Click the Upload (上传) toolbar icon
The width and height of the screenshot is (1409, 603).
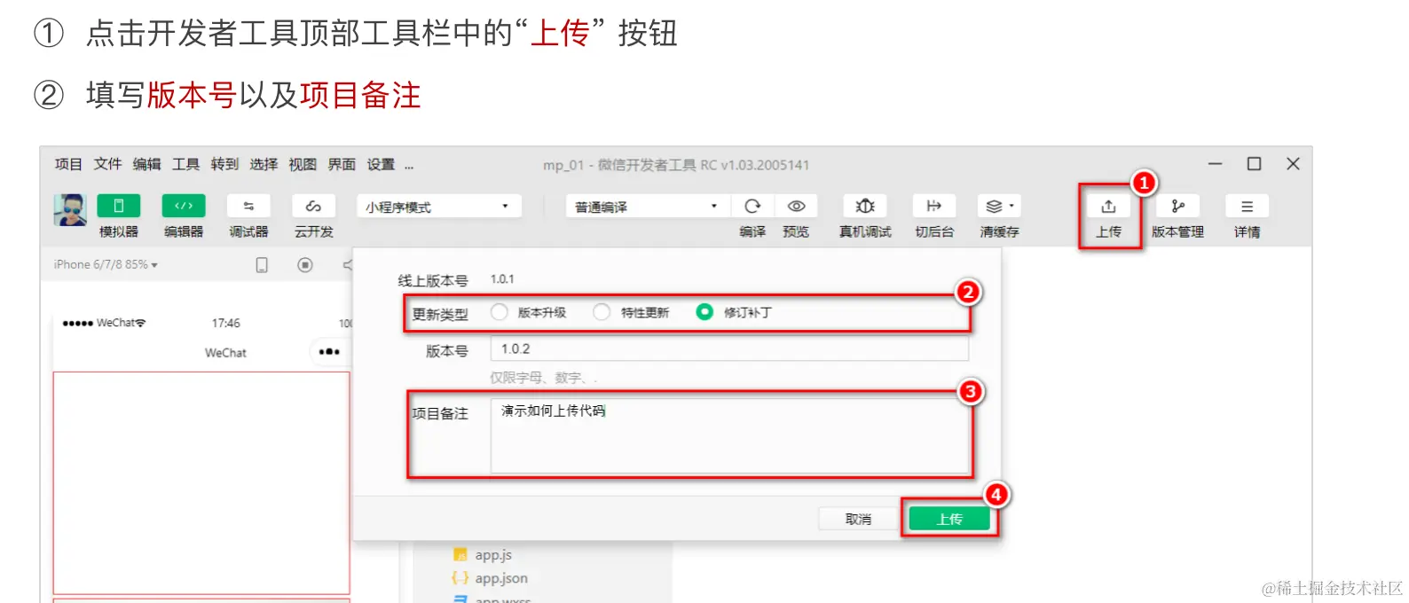point(1109,207)
